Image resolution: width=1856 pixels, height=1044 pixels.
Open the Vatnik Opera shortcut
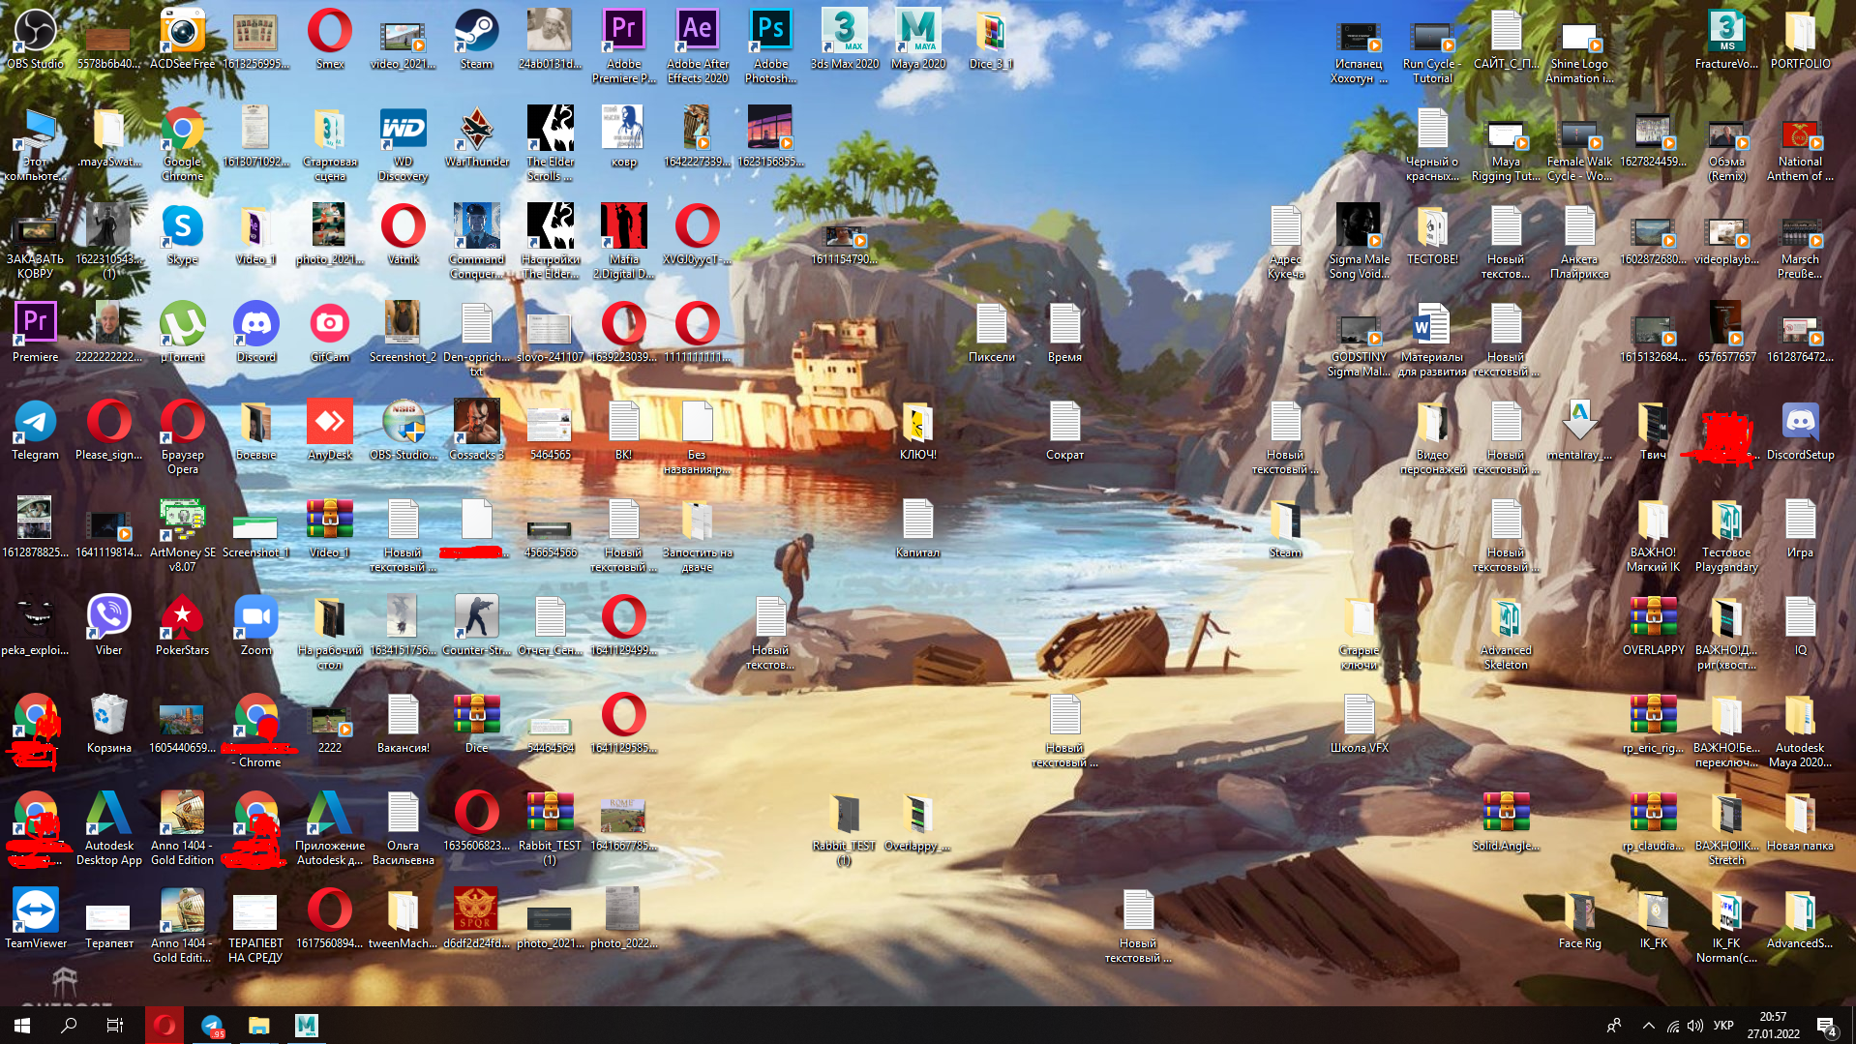point(403,234)
